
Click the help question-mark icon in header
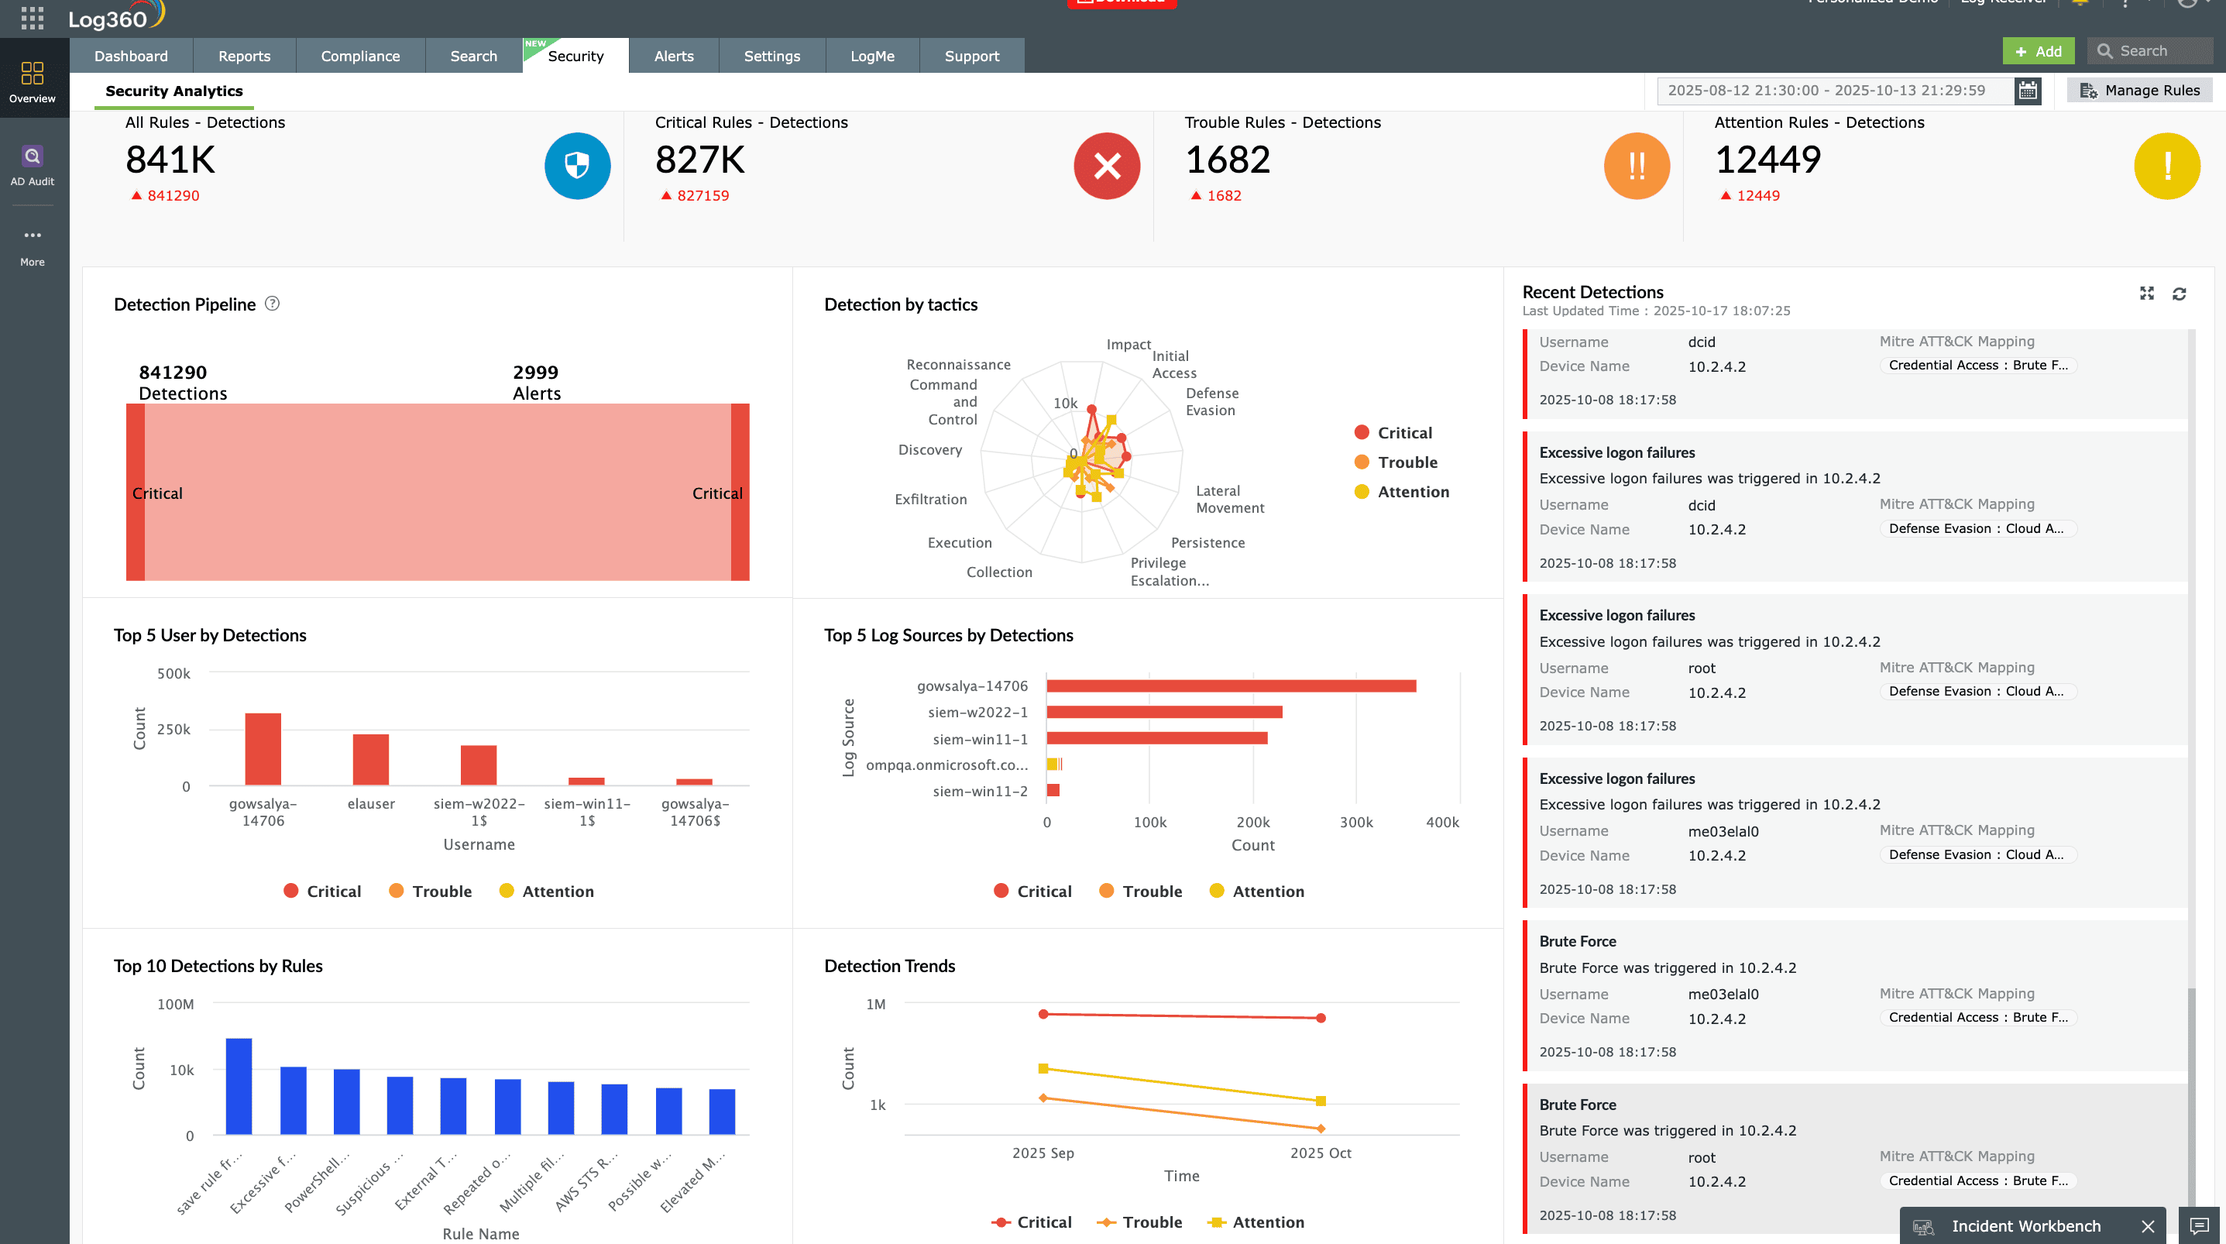click(x=2124, y=3)
